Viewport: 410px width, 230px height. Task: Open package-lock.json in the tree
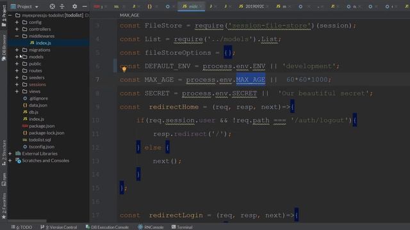point(47,133)
